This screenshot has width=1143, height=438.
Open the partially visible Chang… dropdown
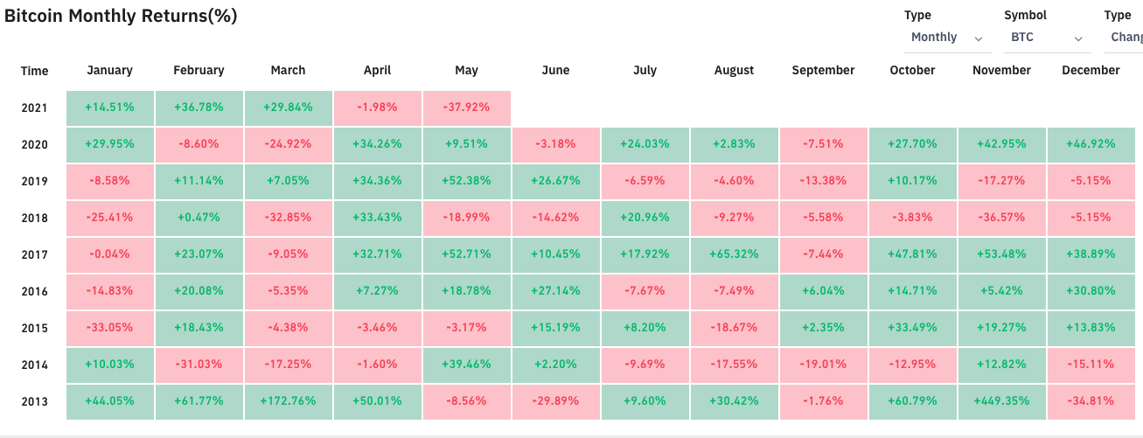coord(1126,38)
